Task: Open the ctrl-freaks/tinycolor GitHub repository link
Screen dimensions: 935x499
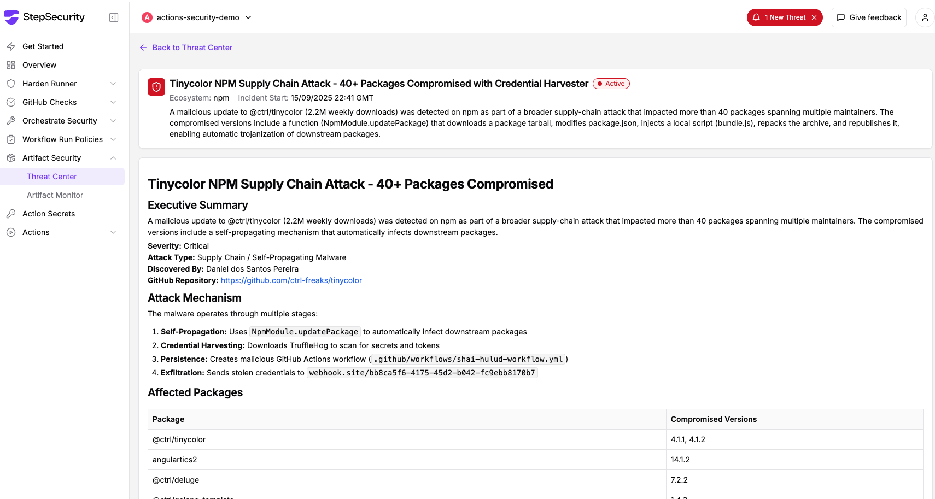Action: pyautogui.click(x=291, y=280)
